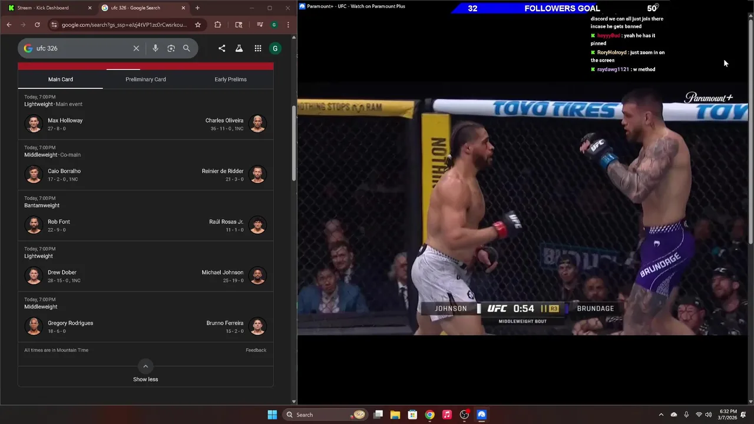Screen dimensions: 754x424
Task: Click the Chrome page vertical scrollbar
Action: pyautogui.click(x=294, y=144)
